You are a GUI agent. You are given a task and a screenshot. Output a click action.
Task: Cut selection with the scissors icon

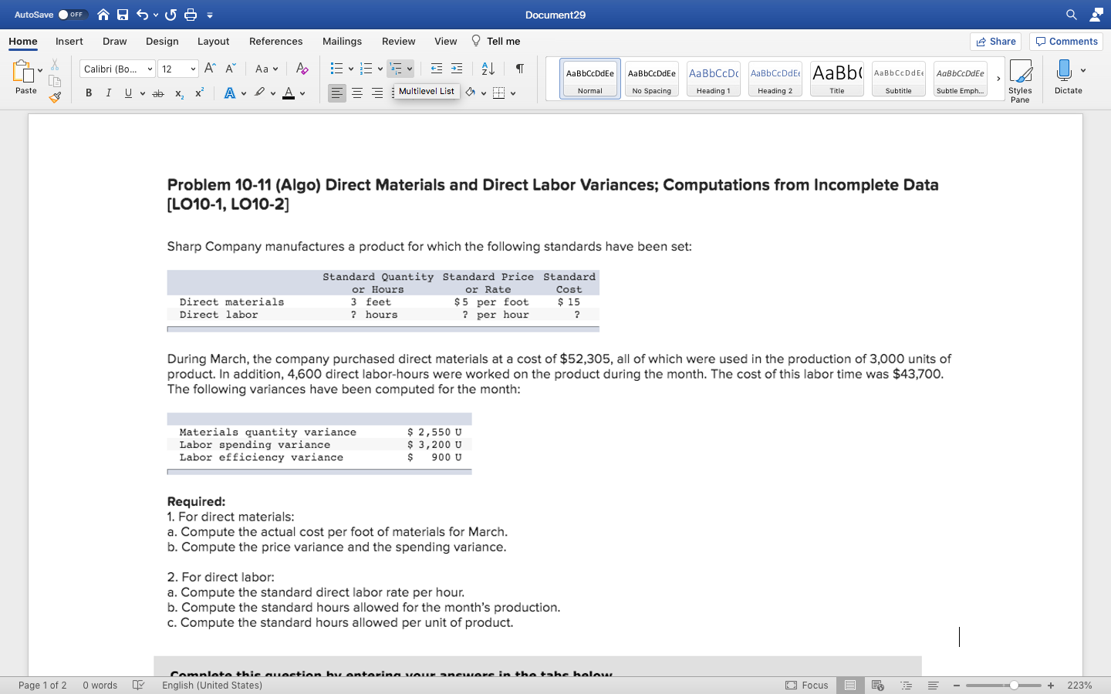point(55,65)
